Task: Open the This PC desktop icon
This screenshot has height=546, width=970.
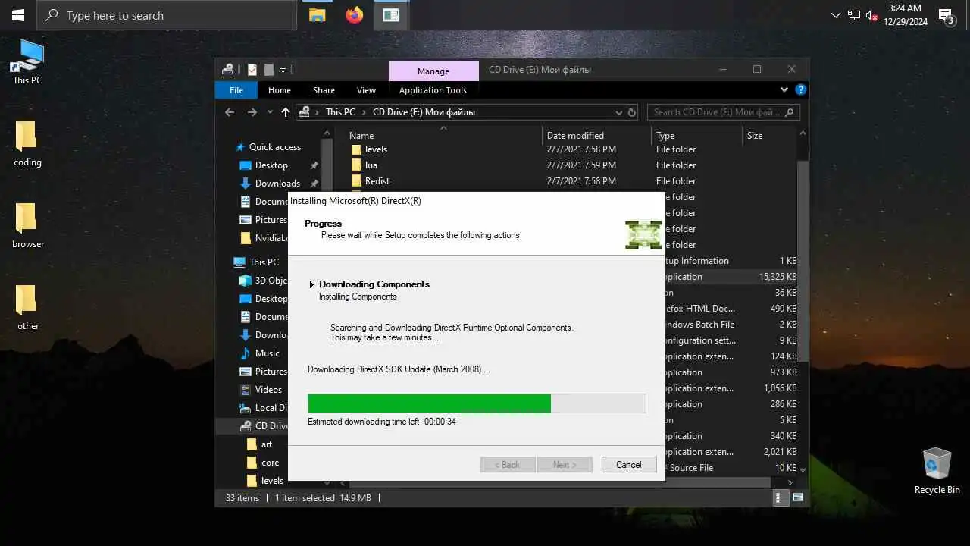Action: click(27, 62)
